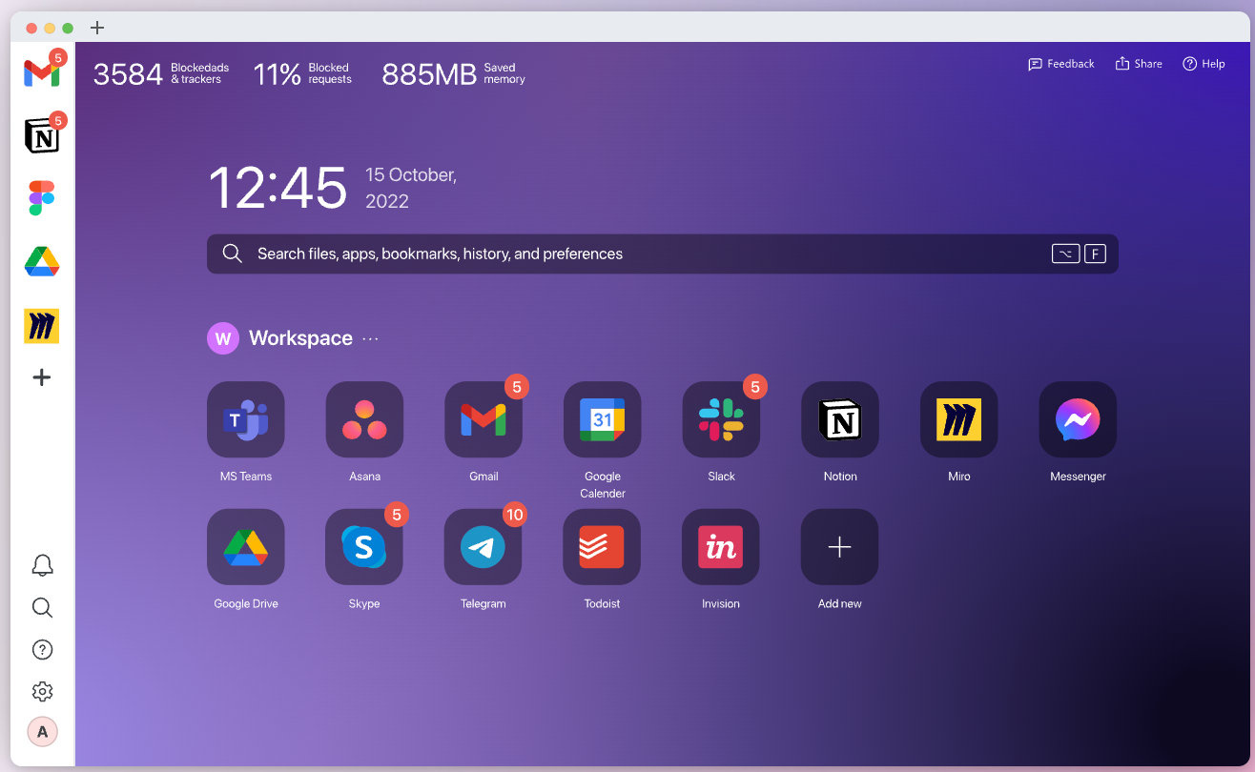Add a new app to the sidebar

(x=42, y=377)
